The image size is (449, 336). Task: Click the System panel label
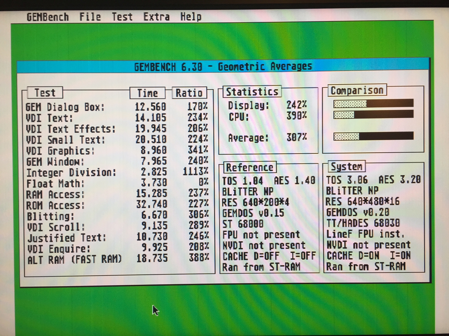(x=346, y=166)
